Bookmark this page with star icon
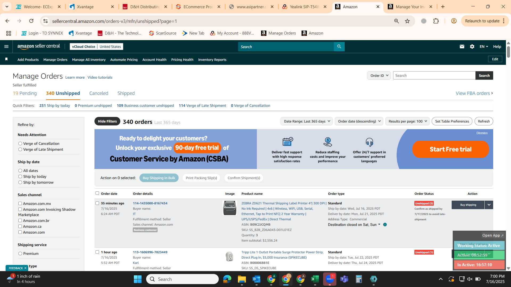The image size is (511, 287). pos(407,21)
